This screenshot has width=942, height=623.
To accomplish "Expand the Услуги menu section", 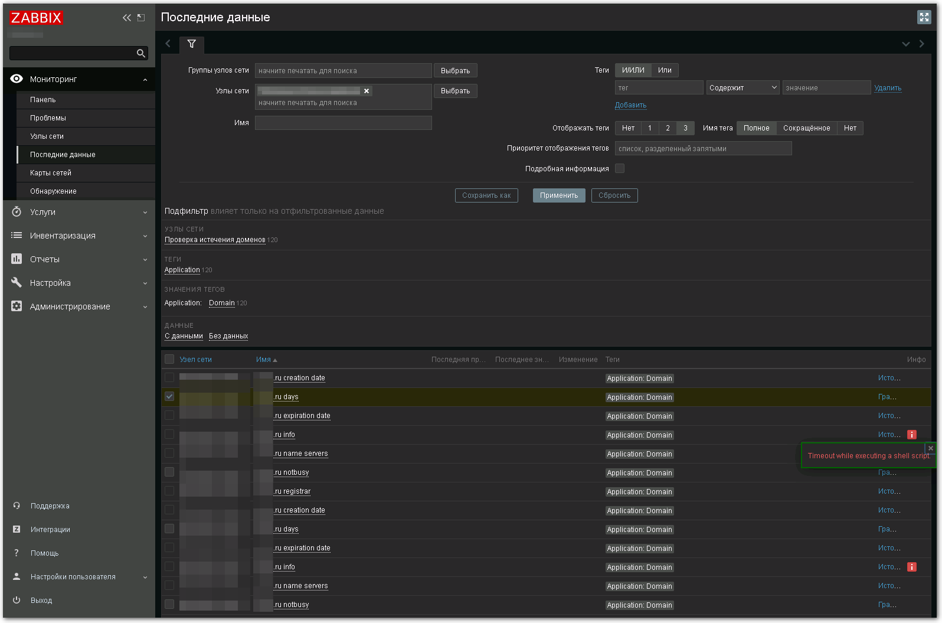I will click(145, 212).
